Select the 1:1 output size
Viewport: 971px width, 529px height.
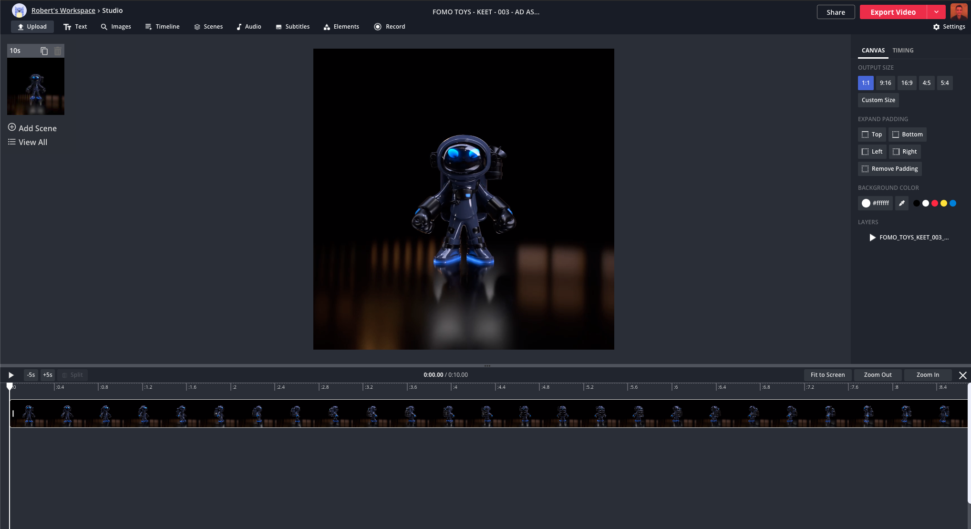tap(865, 83)
